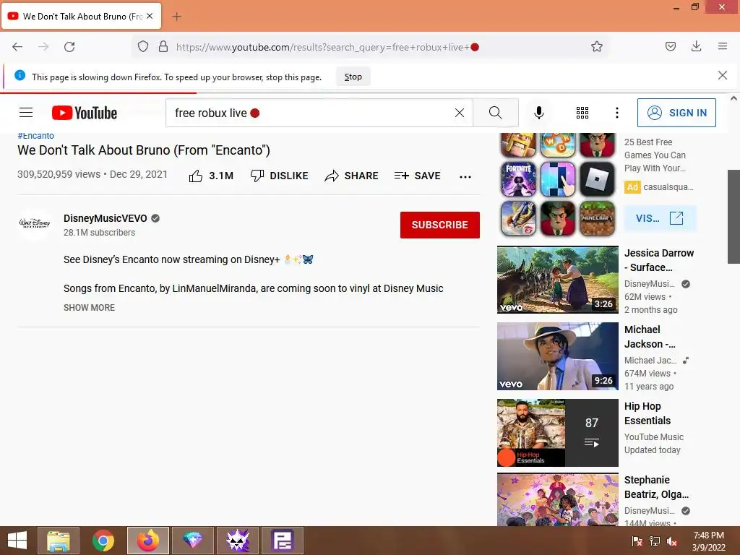Switch to Firefox in the taskbar

(147, 541)
